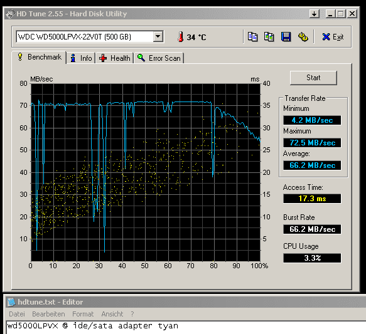The height and width of the screenshot is (334, 366).
Task: Click the Maximum 72.5 MB/sec value
Action: [312, 142]
